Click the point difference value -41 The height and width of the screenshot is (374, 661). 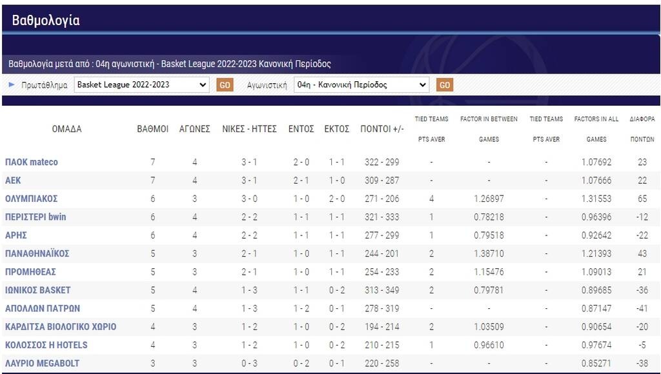tap(642, 309)
